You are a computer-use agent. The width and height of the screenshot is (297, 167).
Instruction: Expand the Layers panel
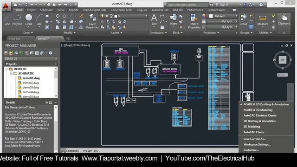pyautogui.click(x=116, y=33)
